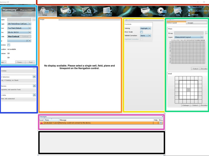Open the Flatfield Correction None dropdown
The height and width of the screenshot is (156, 209).
point(145,35)
